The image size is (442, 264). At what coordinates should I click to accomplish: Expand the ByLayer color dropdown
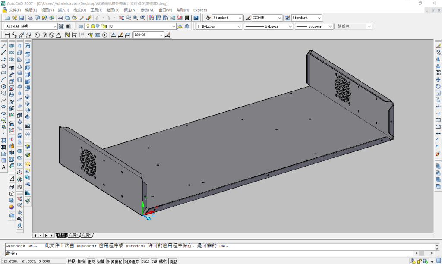coord(239,26)
